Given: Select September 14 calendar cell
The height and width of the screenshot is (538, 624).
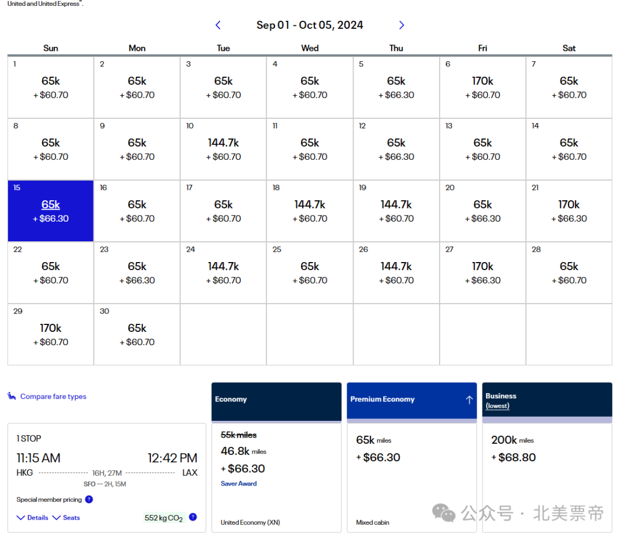Looking at the screenshot, I should (569, 149).
